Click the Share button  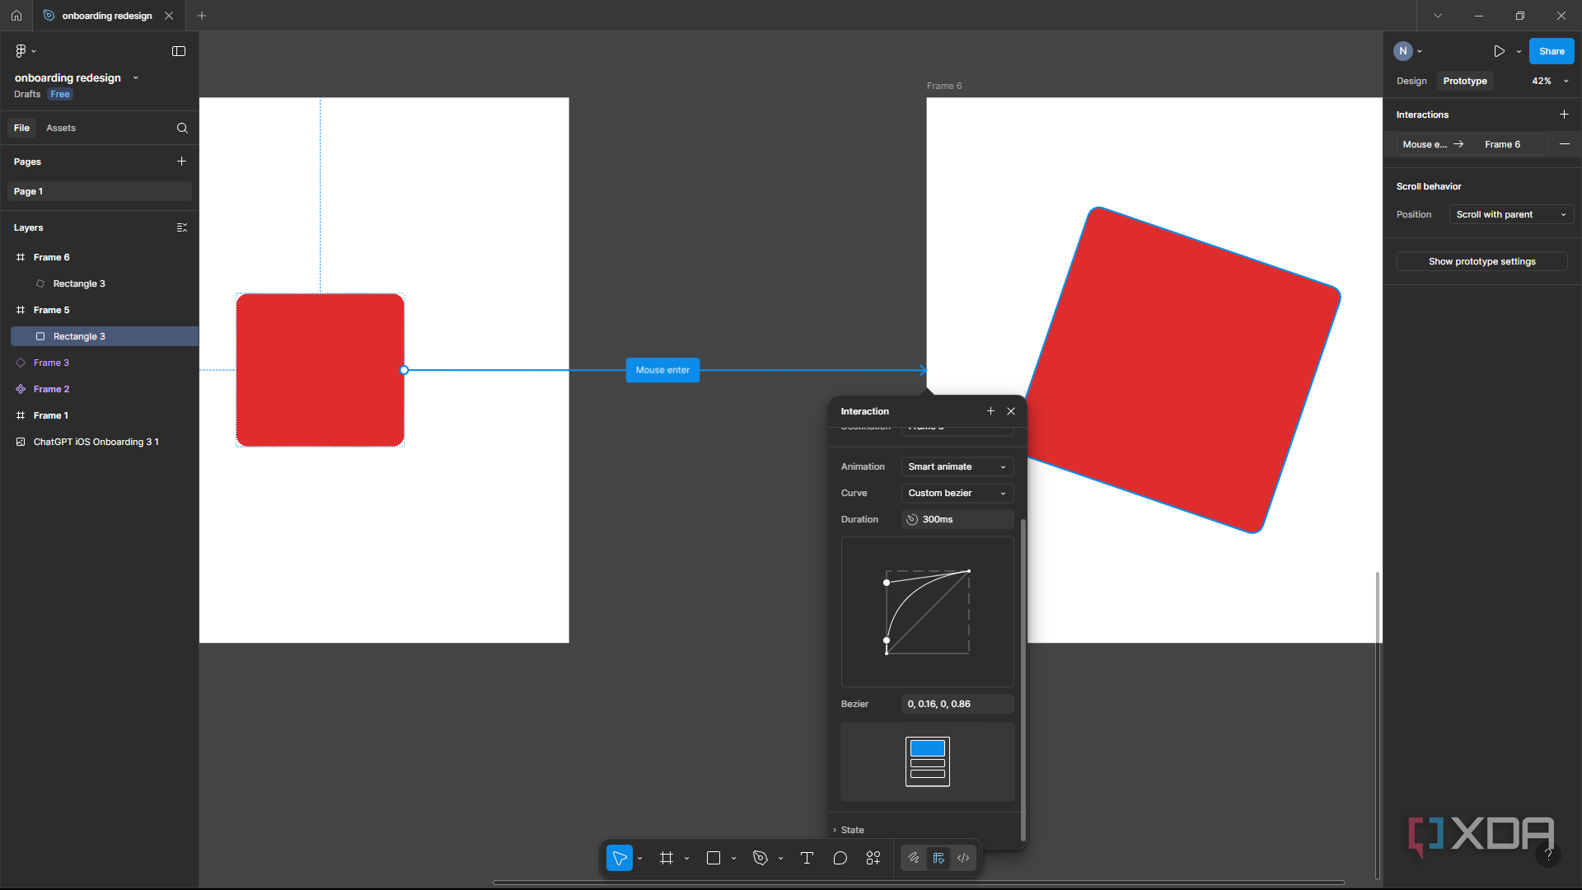[x=1552, y=51]
